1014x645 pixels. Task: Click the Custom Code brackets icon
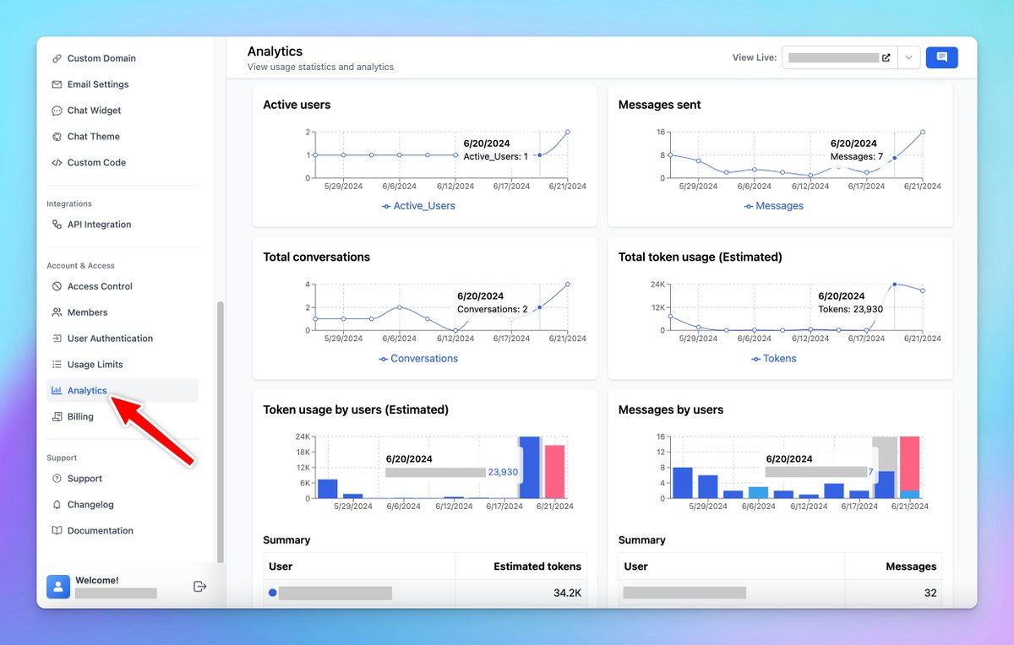(57, 163)
